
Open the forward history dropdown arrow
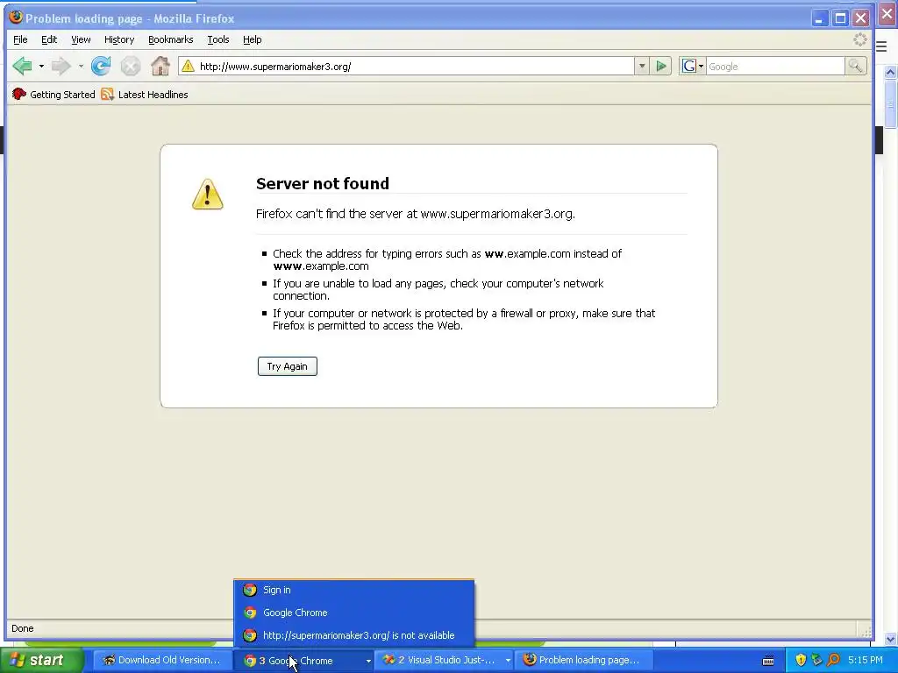coord(81,67)
